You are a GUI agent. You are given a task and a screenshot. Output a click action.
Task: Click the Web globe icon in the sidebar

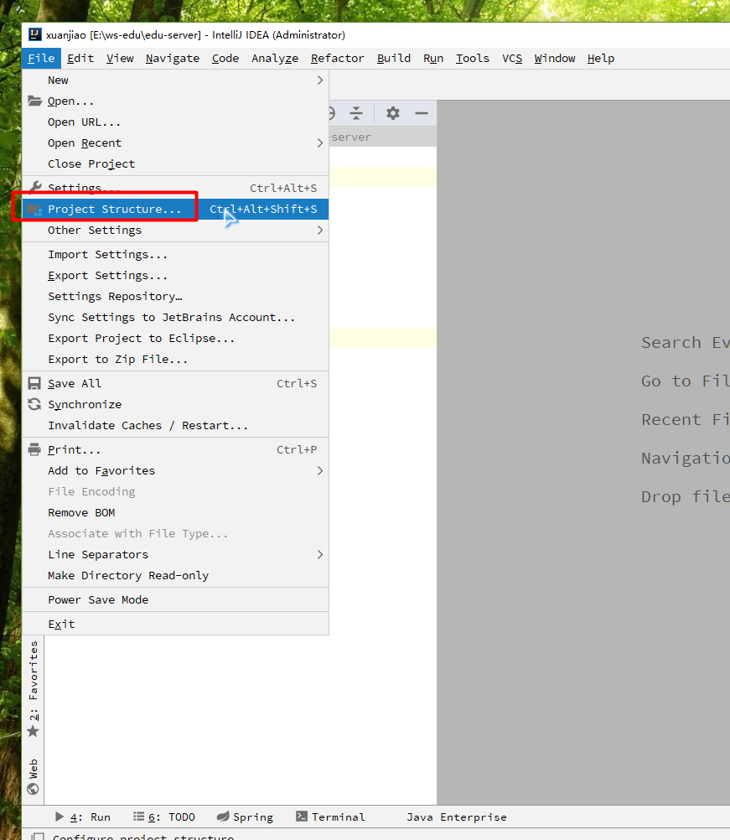click(x=34, y=789)
